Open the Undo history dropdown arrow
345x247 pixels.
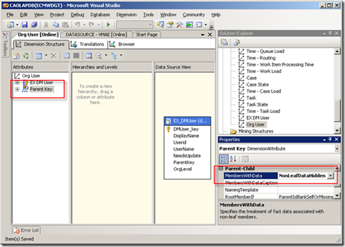point(84,25)
